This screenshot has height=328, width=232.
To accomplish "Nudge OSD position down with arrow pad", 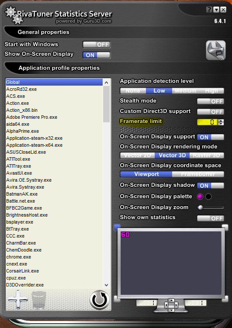I will (x=171, y=310).
